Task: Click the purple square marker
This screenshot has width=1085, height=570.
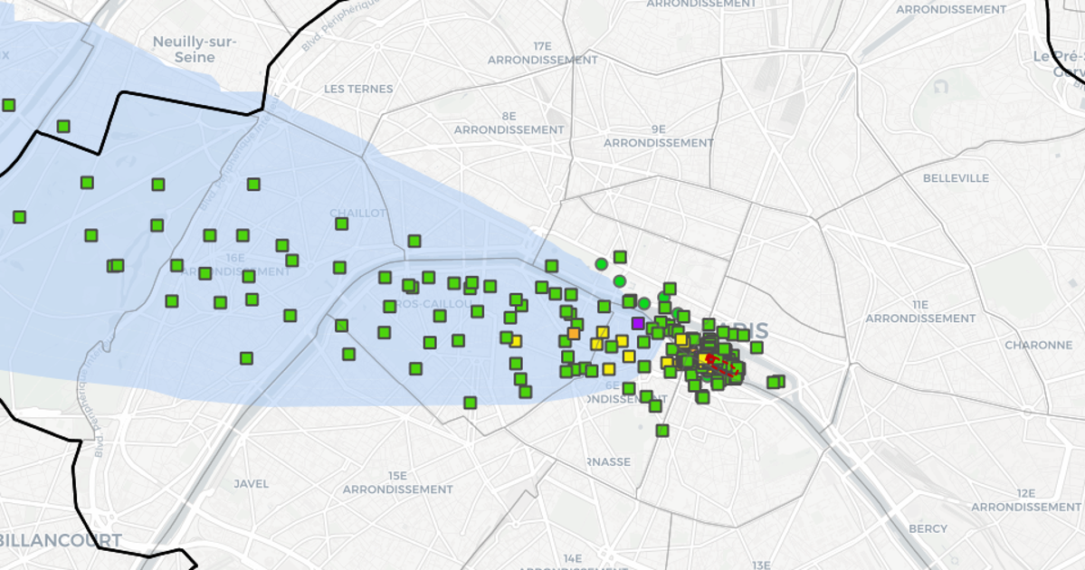Action: 638,323
